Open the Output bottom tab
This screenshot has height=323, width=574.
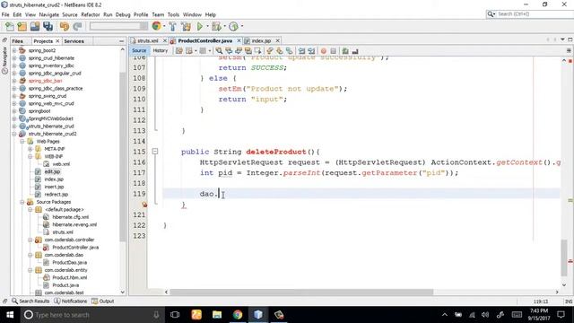click(103, 301)
